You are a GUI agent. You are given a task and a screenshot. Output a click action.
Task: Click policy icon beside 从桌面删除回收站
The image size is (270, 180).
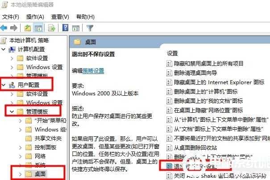click(x=170, y=147)
